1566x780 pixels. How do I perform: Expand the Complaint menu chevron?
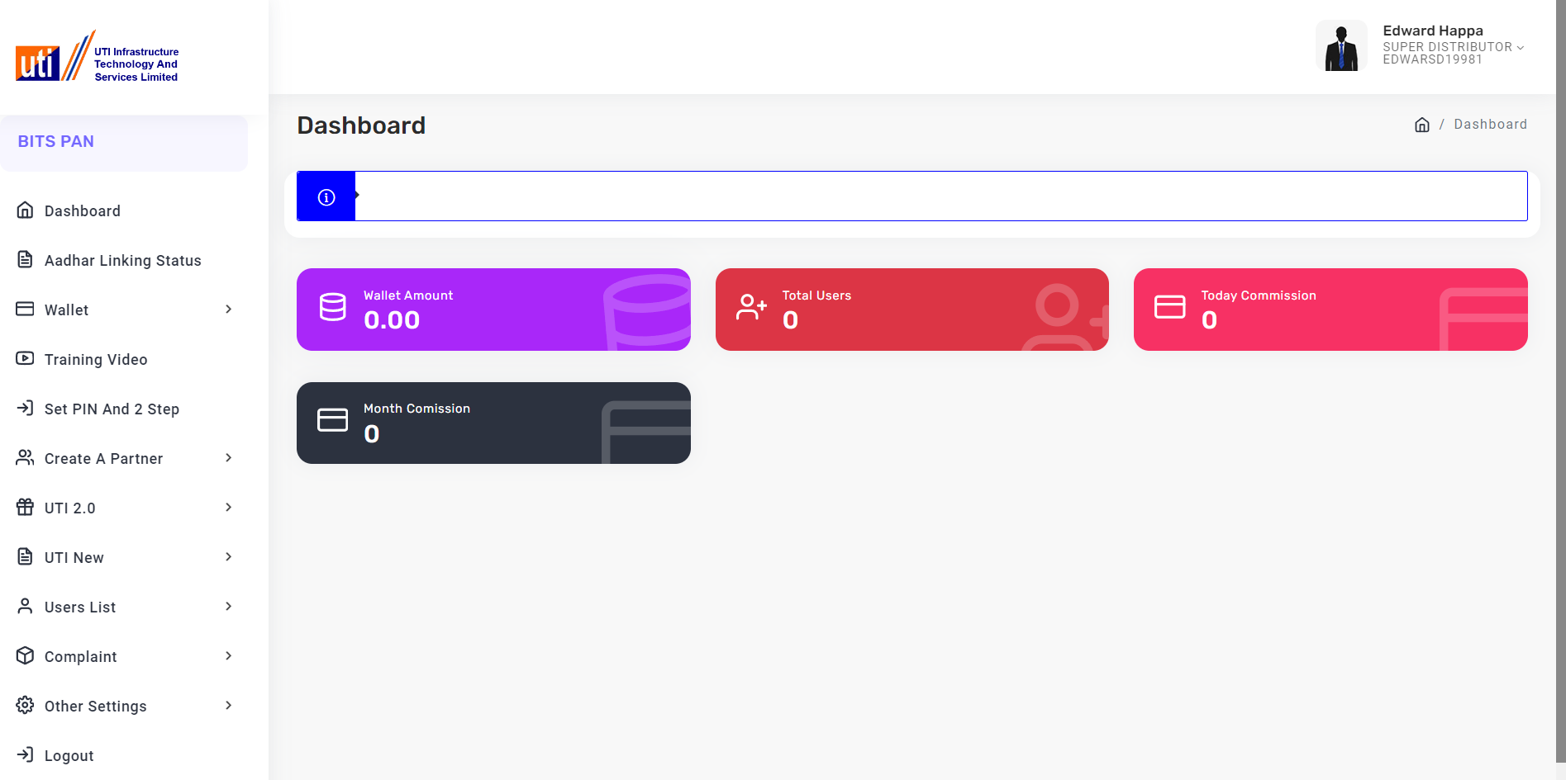click(229, 656)
